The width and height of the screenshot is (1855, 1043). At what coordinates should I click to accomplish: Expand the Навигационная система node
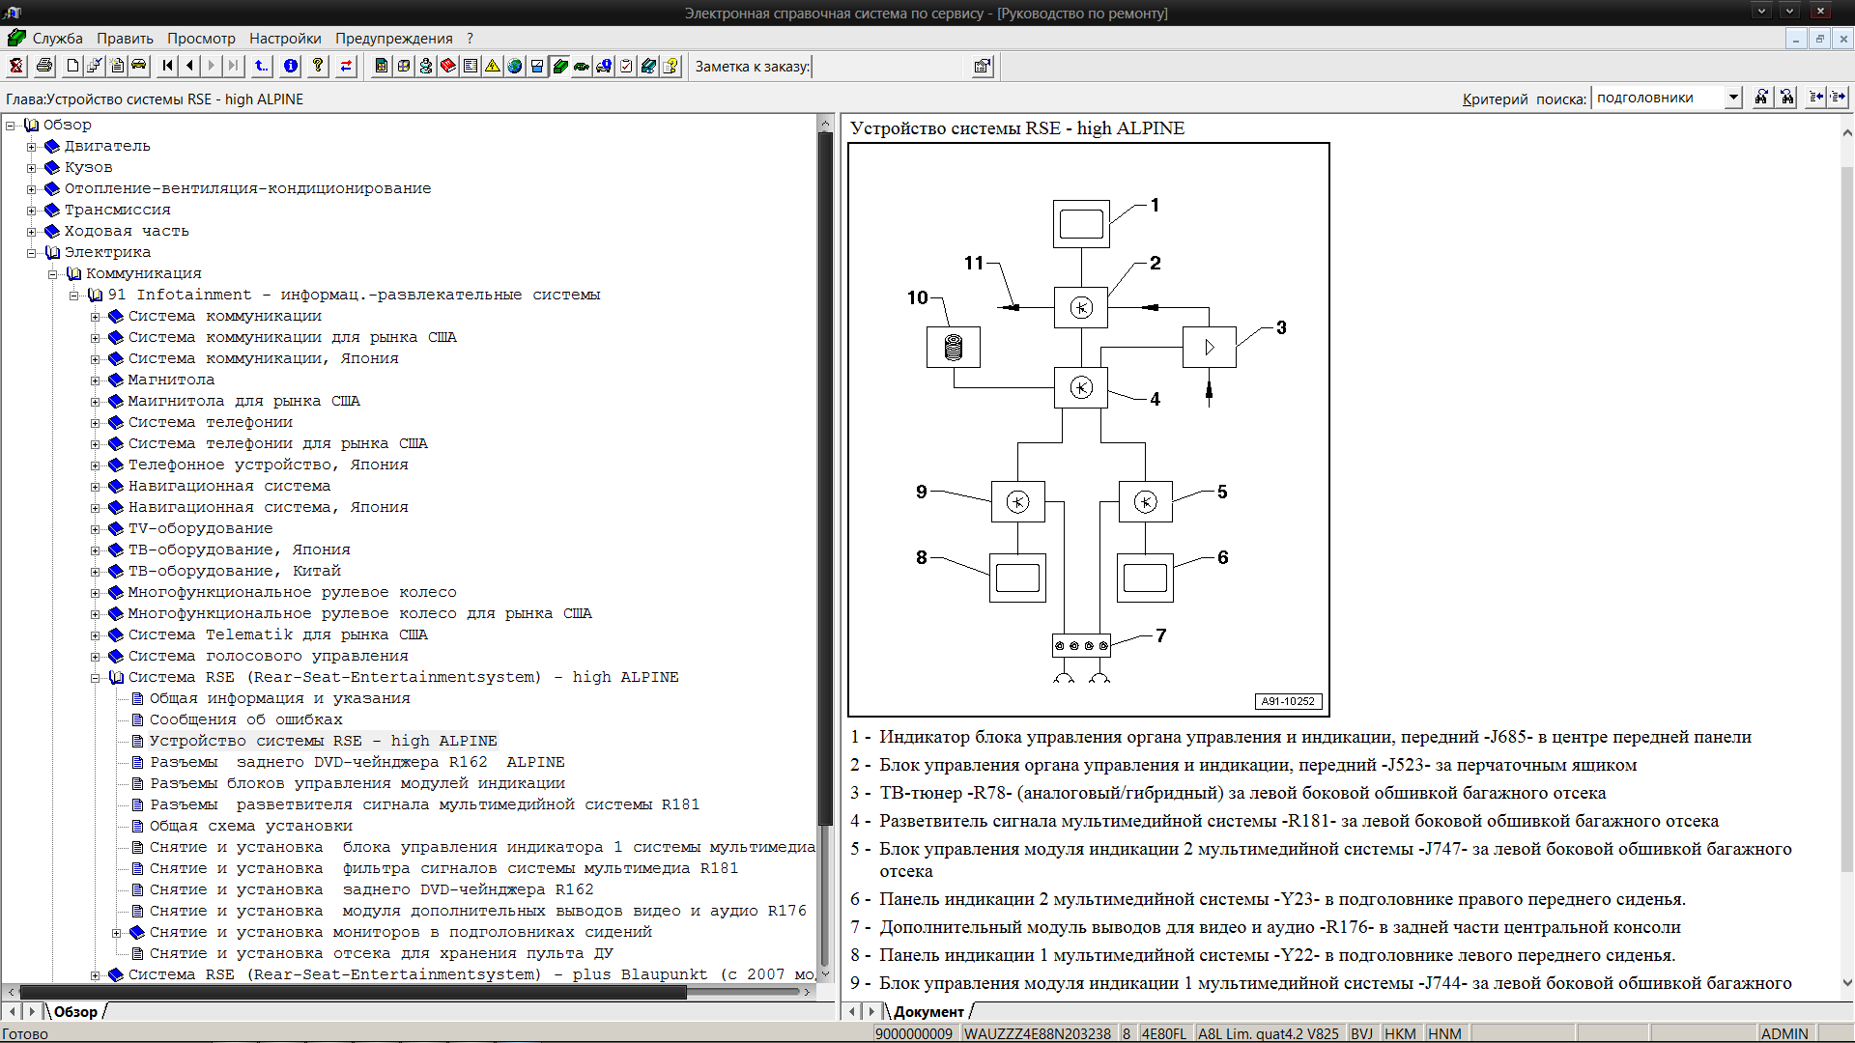(96, 487)
